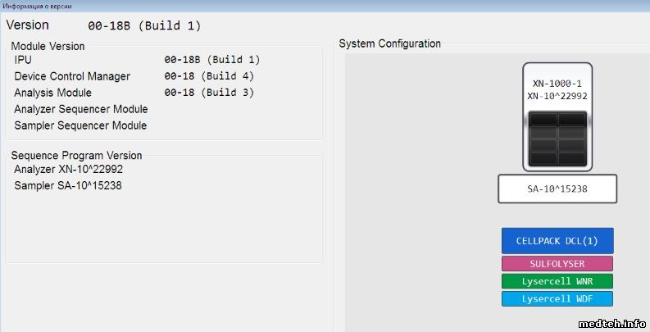Select Analyzer XN-10^22992 sequence program entry
Image resolution: width=650 pixels, height=332 pixels.
pyautogui.click(x=68, y=169)
